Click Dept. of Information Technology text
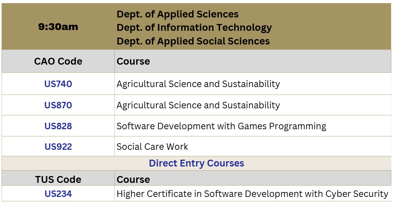 click(x=194, y=27)
